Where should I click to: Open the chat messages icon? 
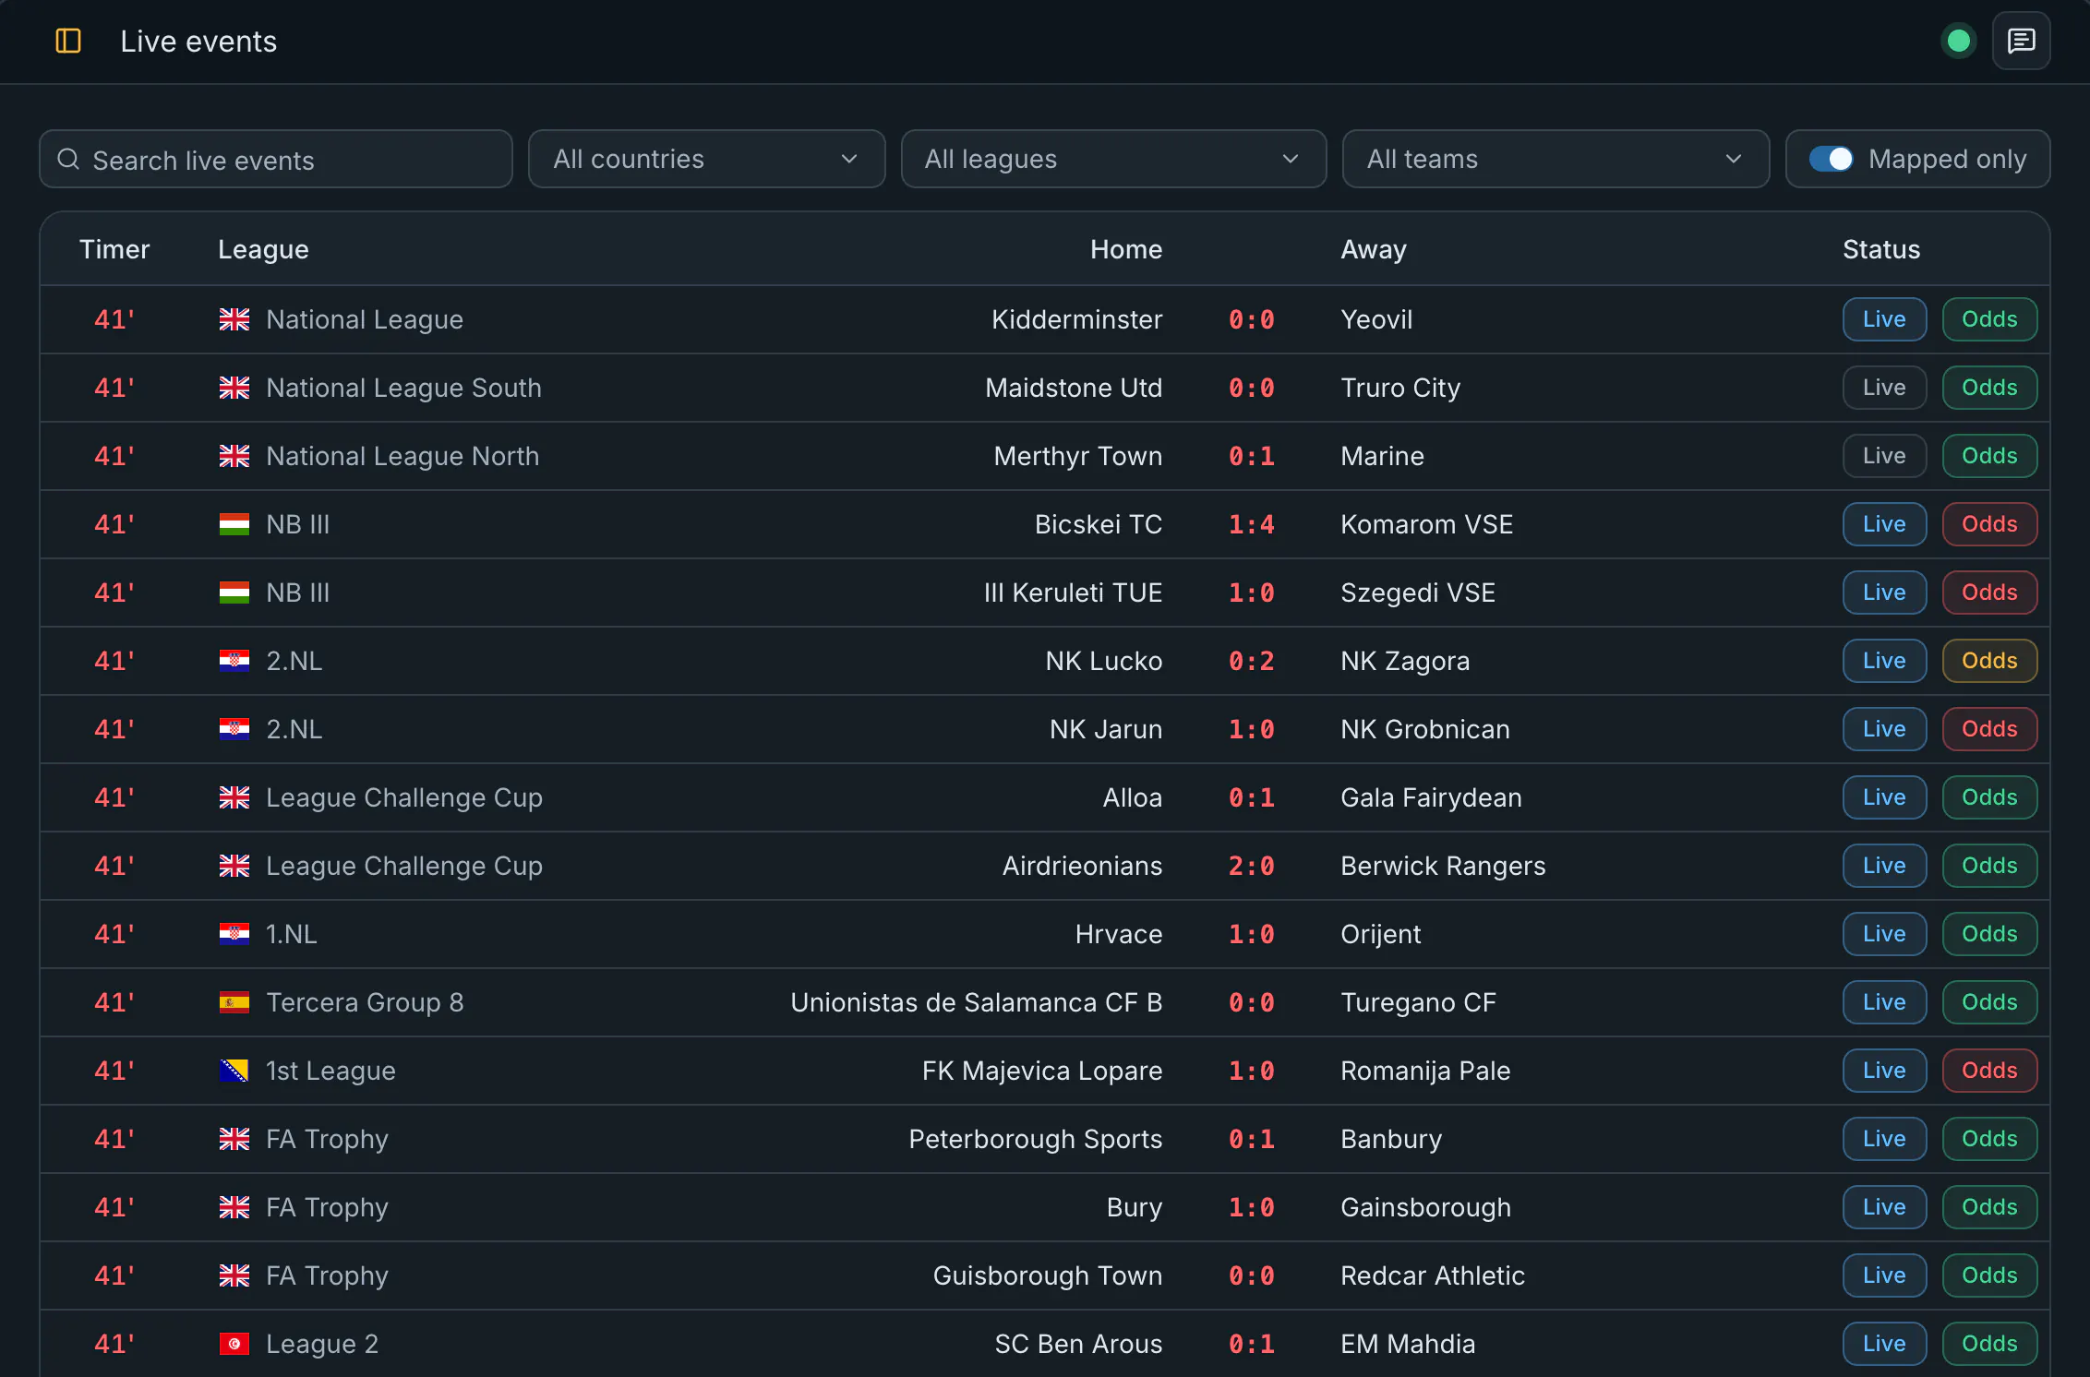2021,41
